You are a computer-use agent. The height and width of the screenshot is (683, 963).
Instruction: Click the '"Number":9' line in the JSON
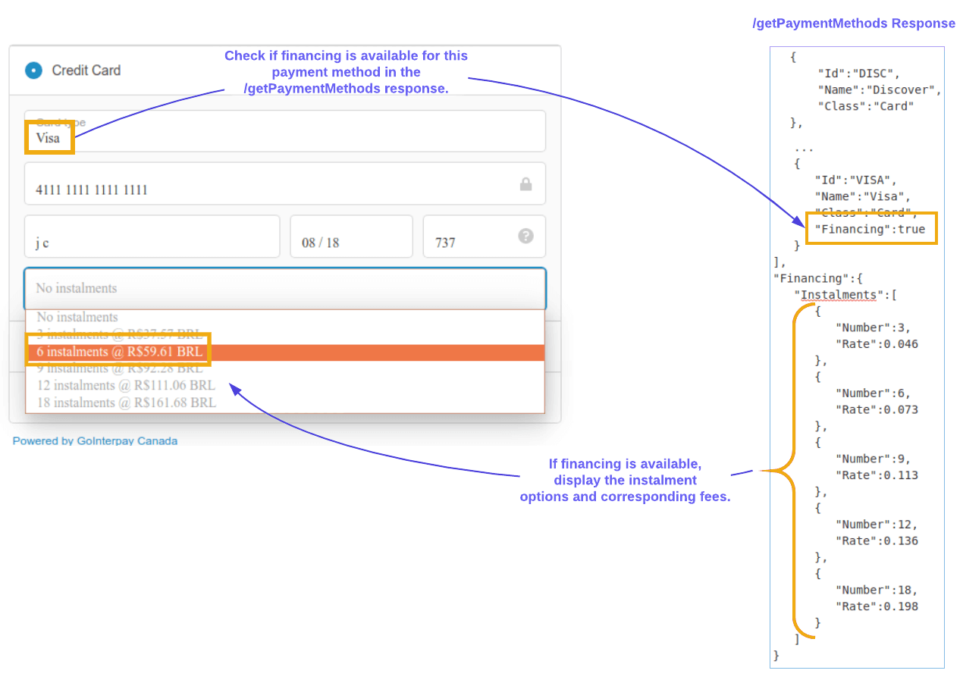point(873,459)
